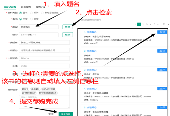This screenshot has height=116, width=170.
Task: Go to results page 3
Action: [147, 24]
